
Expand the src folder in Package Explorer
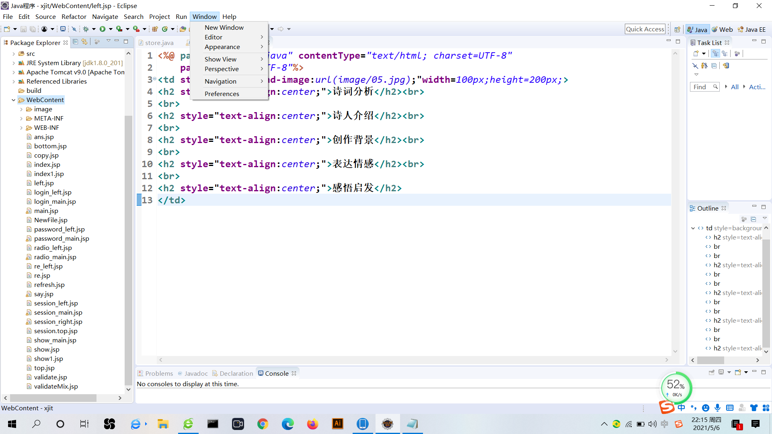pyautogui.click(x=14, y=53)
